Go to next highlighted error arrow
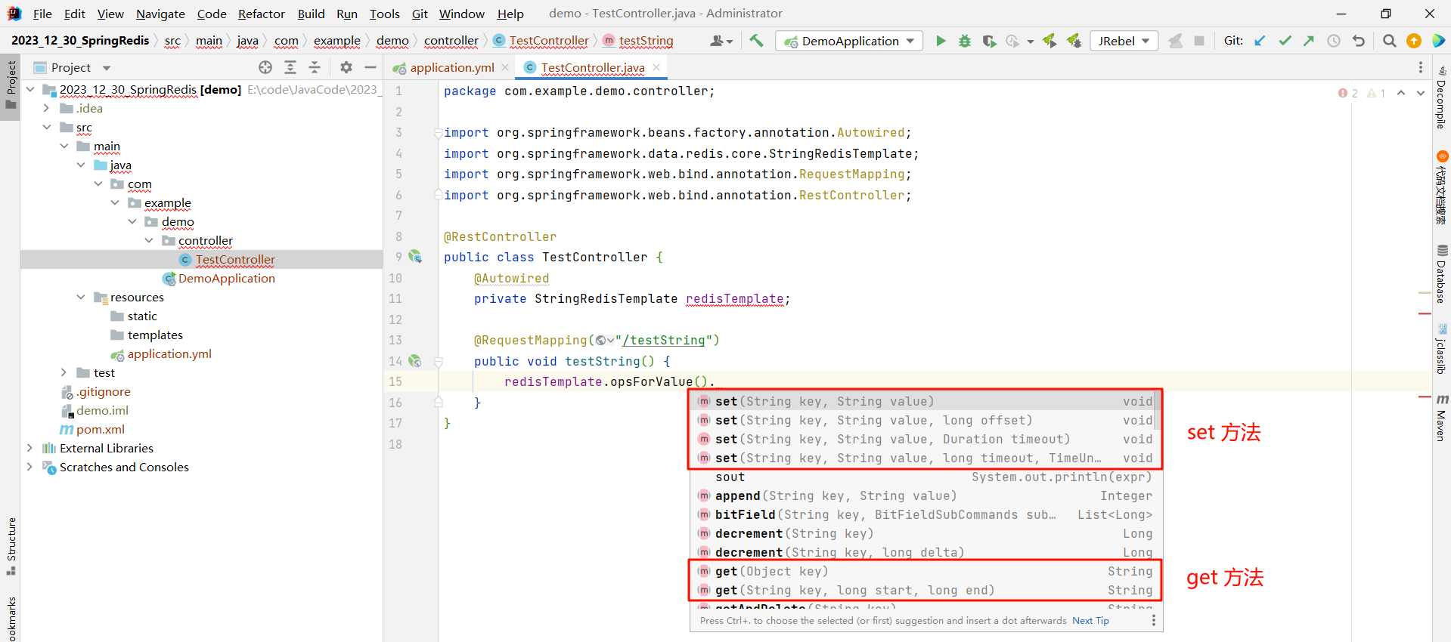This screenshot has width=1451, height=642. coord(1421,93)
